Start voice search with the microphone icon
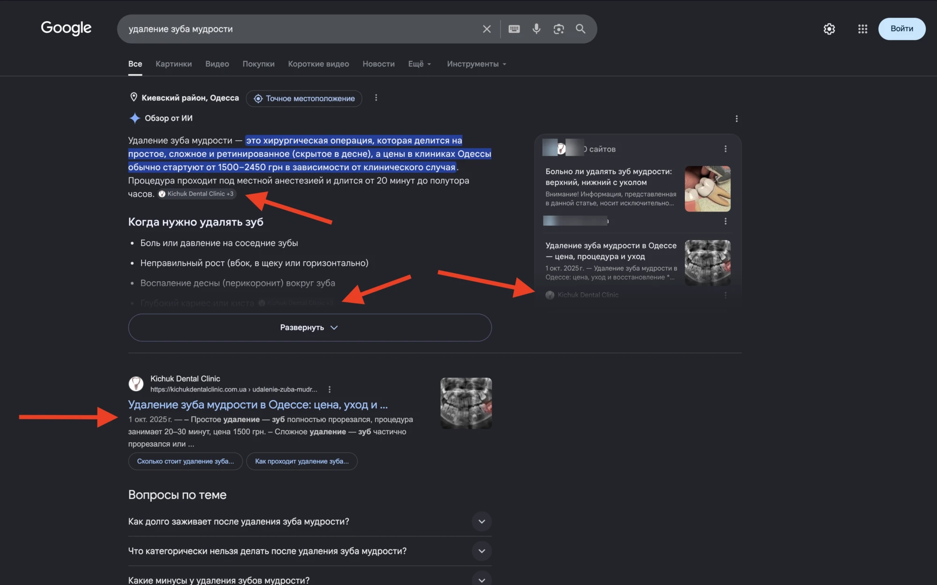 click(x=536, y=29)
